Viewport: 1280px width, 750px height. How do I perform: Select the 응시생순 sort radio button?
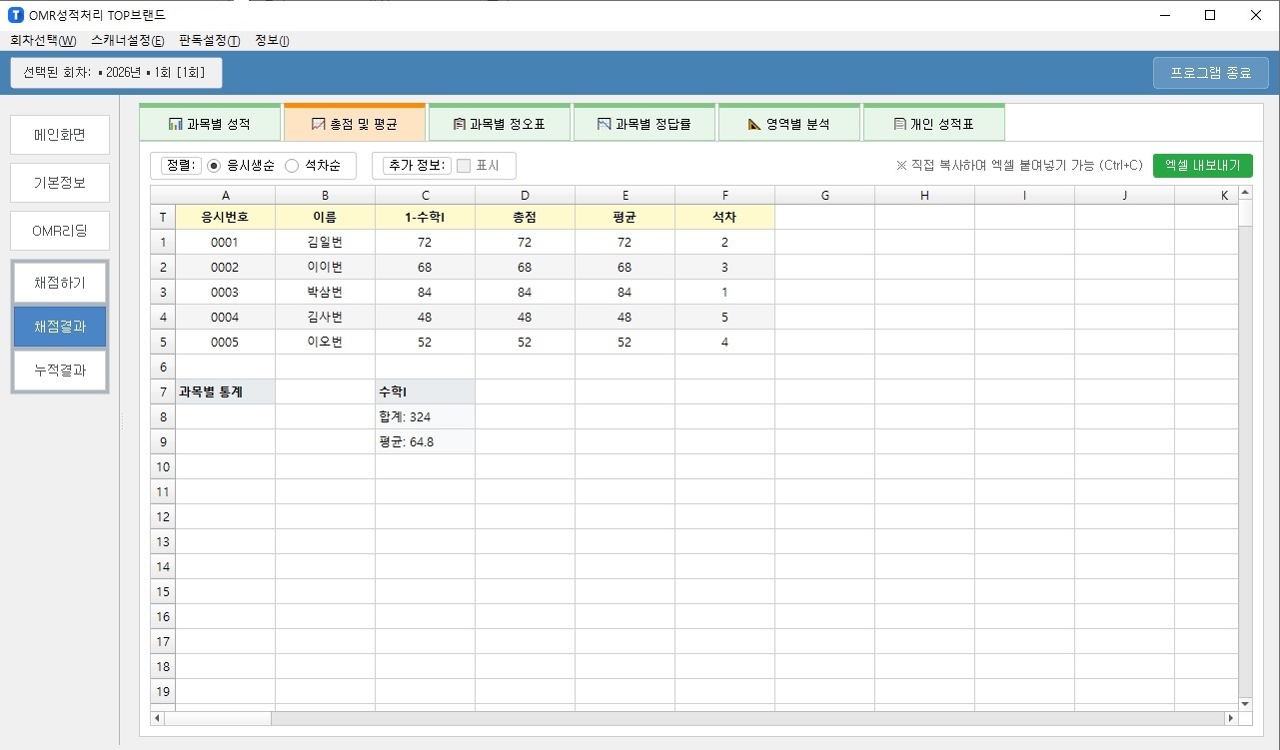click(214, 166)
